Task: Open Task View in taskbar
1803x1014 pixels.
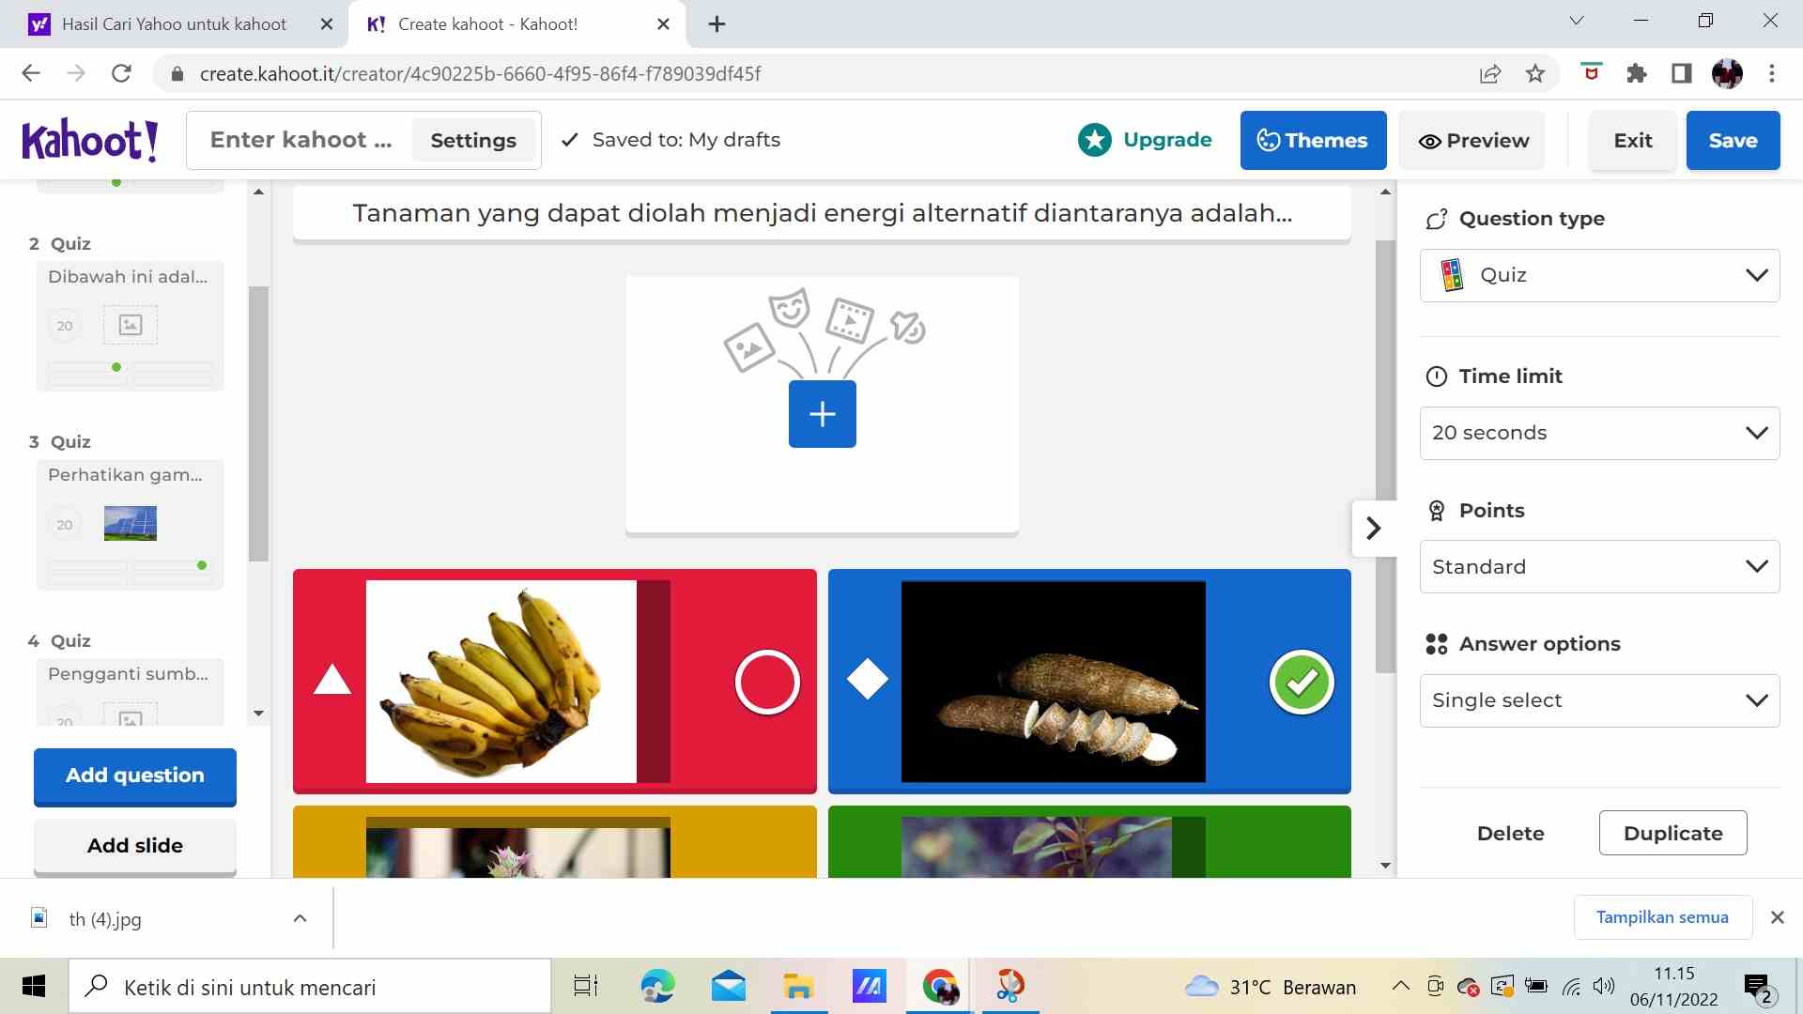Action: pos(586,987)
